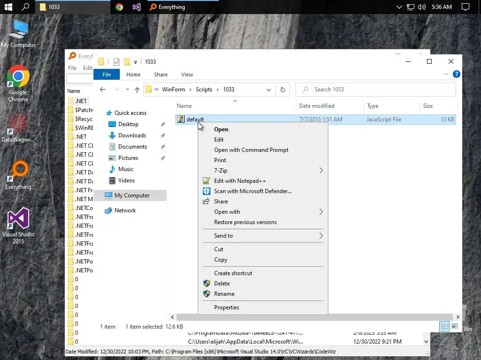Open the recent locations dropdown arrow
Viewport: 481px width, 360px height.
pyautogui.click(x=127, y=90)
